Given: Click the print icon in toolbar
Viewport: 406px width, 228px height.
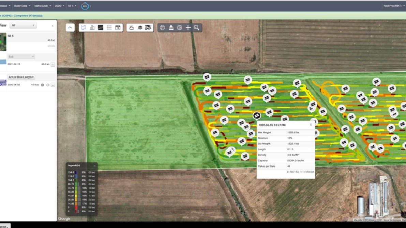Looking at the screenshot, I should pos(163,28).
